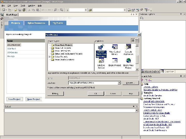Viewport: 186px width, 139px height.
Task: Open the File menu
Action: coord(3,6)
